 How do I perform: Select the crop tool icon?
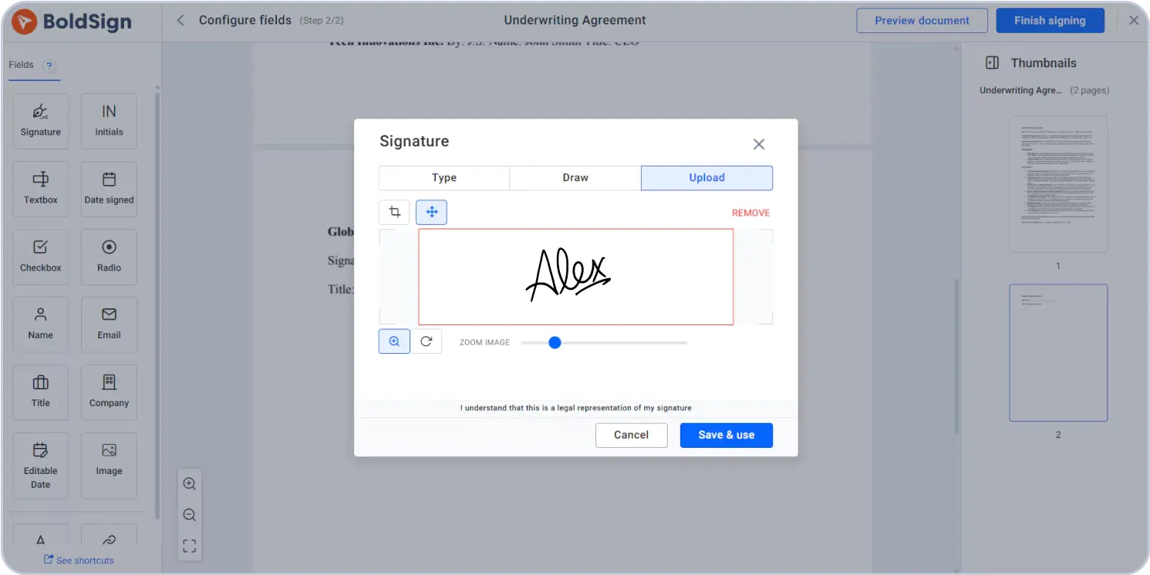point(394,212)
